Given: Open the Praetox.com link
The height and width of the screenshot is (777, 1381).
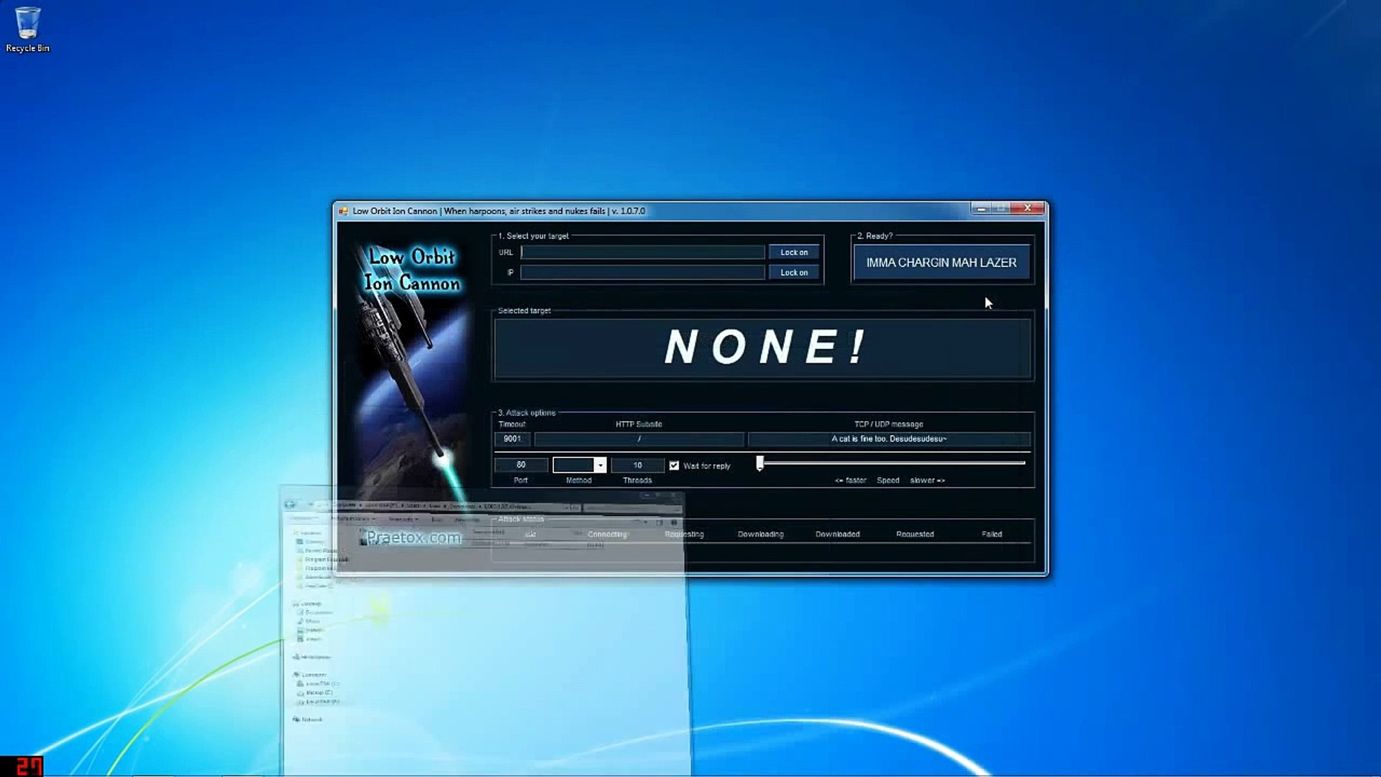Looking at the screenshot, I should tap(414, 537).
